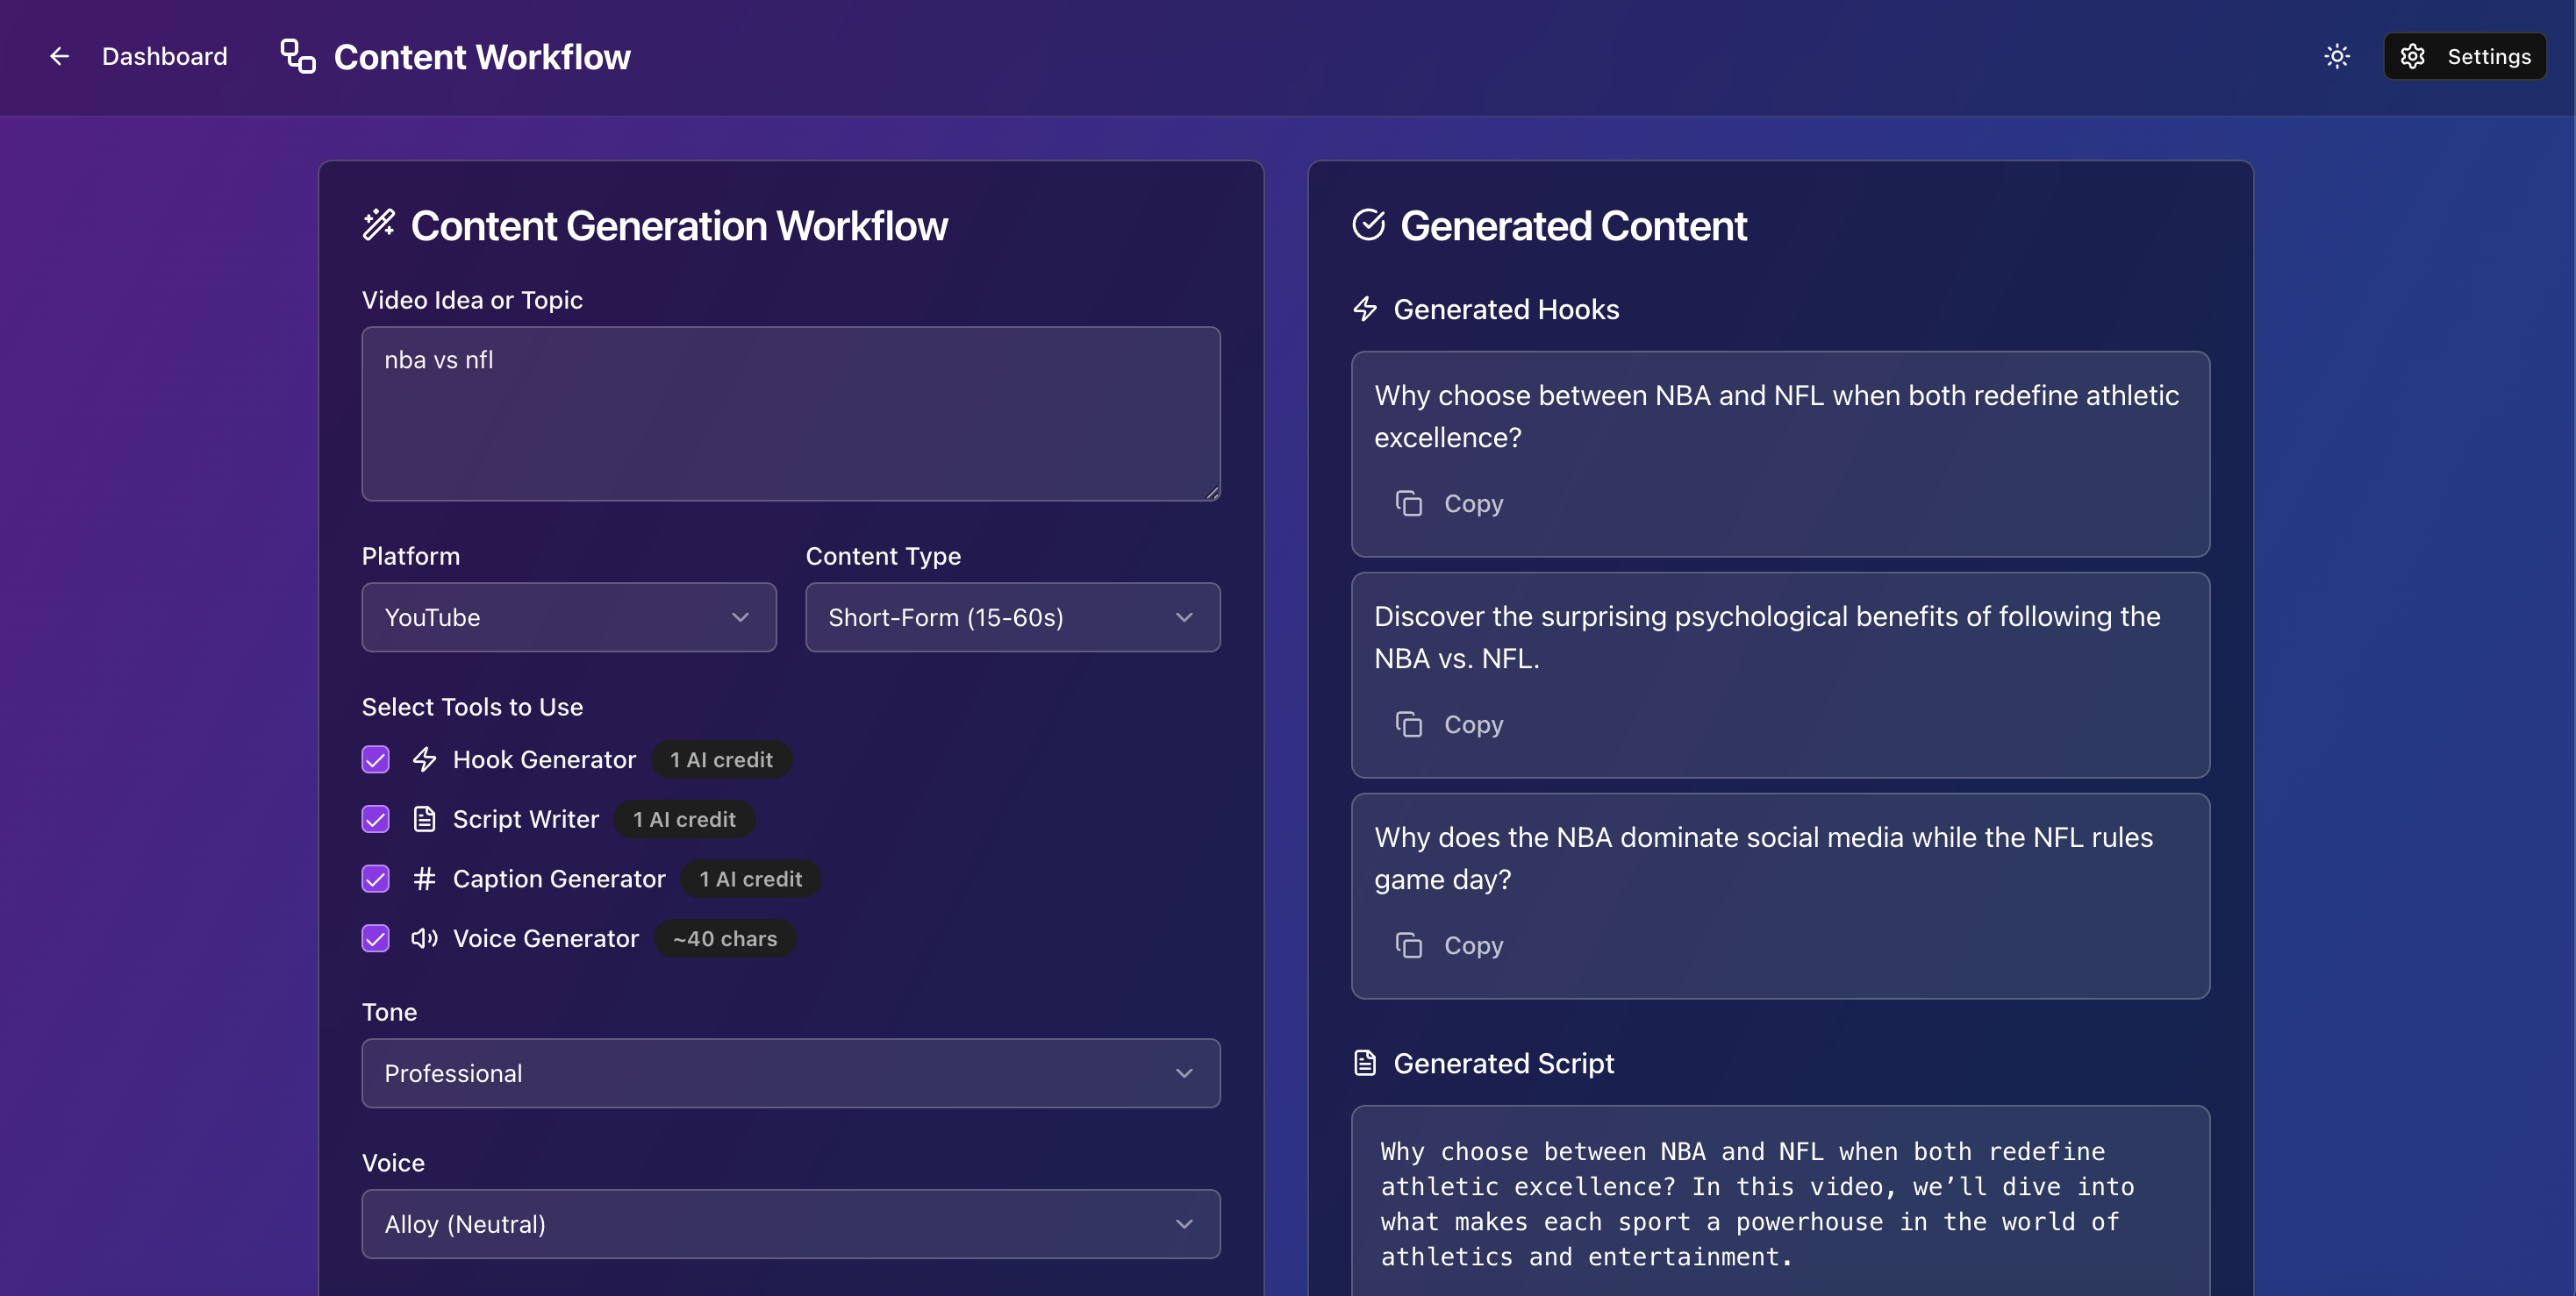Open the Voice dropdown showing Alloy (Neutral)

[790, 1224]
